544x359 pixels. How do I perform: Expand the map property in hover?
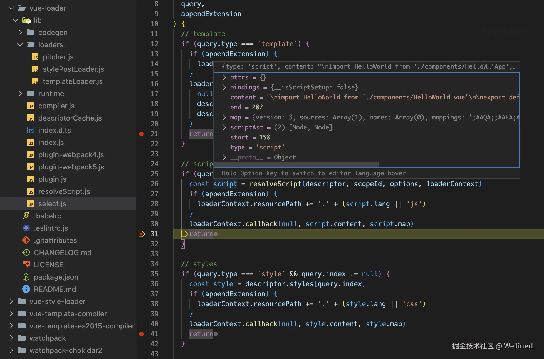pos(224,117)
